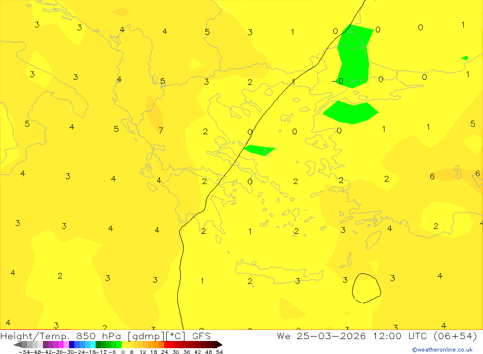The height and width of the screenshot is (354, 483).
Task: Click the '-12' label under the color scale
Action: pos(101,352)
